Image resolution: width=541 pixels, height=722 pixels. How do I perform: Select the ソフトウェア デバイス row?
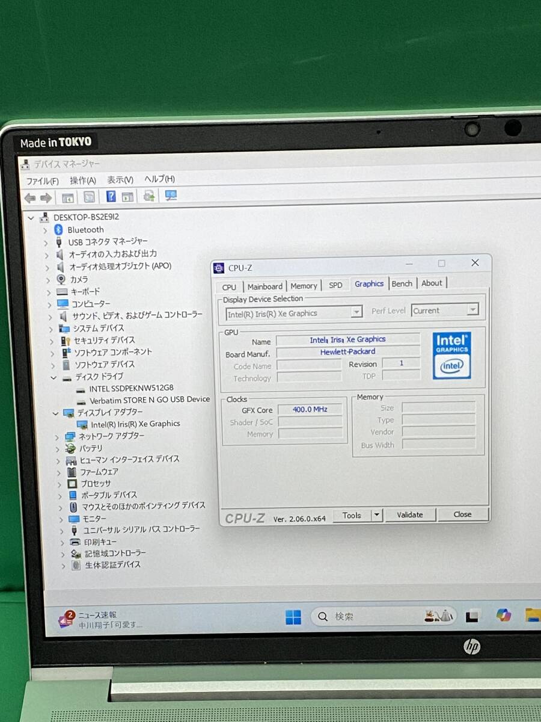point(105,365)
